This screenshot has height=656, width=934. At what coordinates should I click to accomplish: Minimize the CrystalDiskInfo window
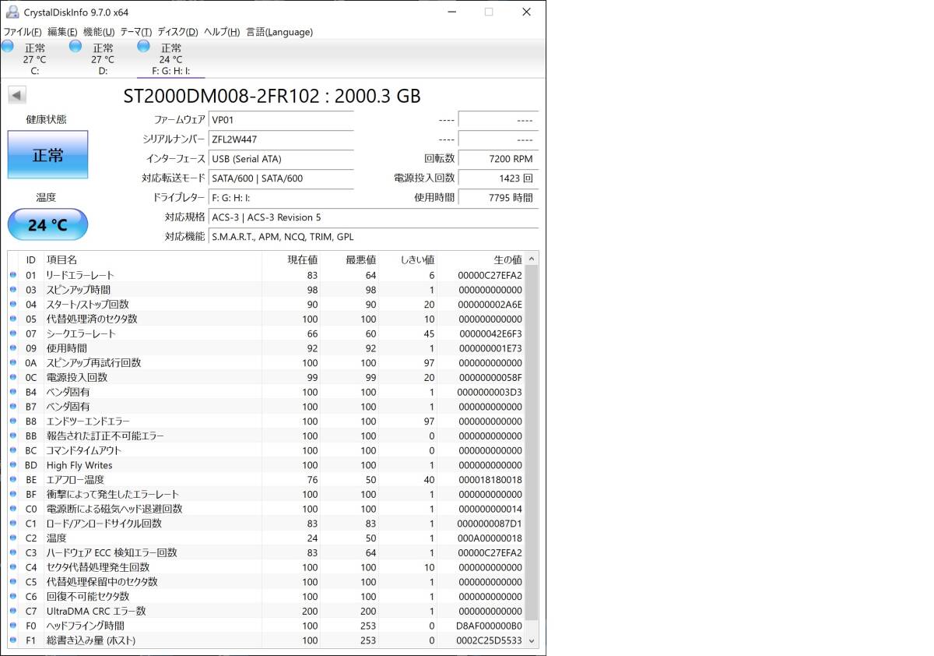click(451, 12)
